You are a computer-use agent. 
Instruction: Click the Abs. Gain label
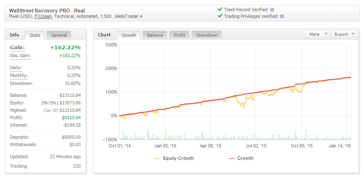coord(20,56)
